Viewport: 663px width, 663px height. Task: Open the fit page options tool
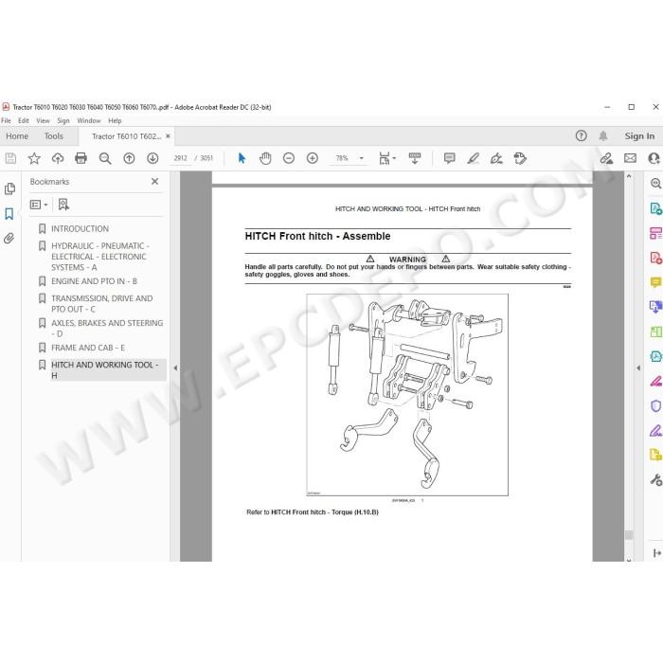click(x=386, y=158)
